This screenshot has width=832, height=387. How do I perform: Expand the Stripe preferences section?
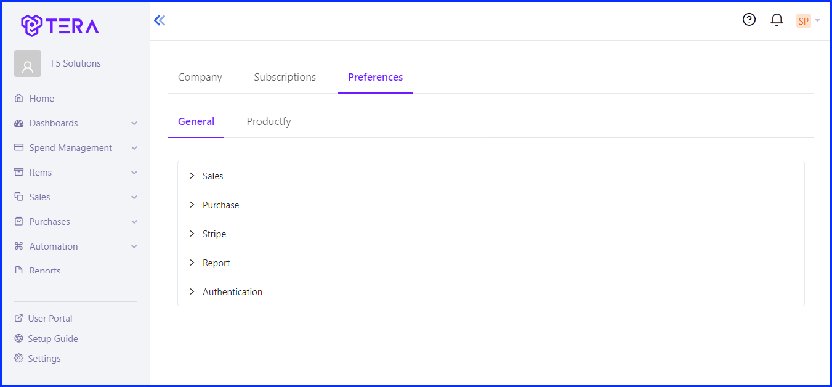491,234
